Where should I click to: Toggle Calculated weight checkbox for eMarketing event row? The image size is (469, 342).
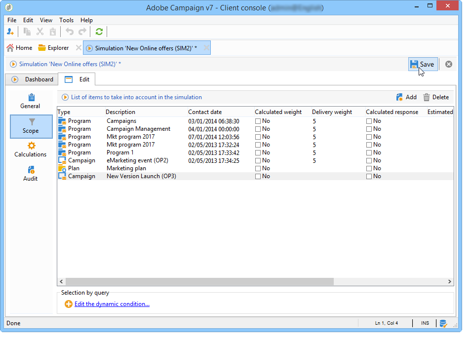click(x=258, y=160)
